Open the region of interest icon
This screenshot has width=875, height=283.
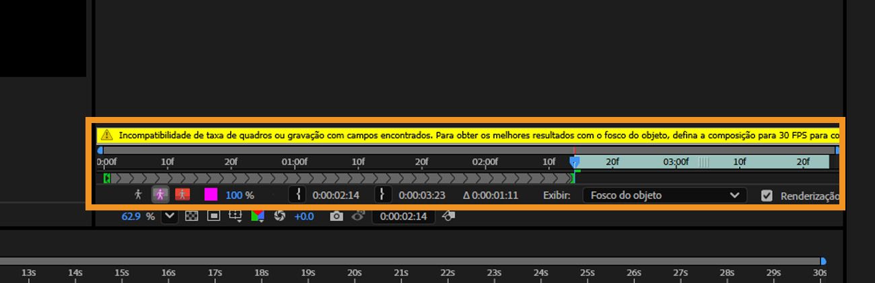(x=236, y=216)
